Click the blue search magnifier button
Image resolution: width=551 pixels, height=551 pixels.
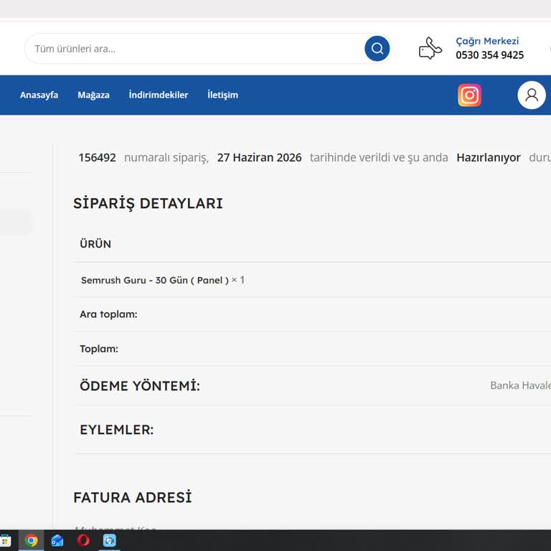(377, 49)
